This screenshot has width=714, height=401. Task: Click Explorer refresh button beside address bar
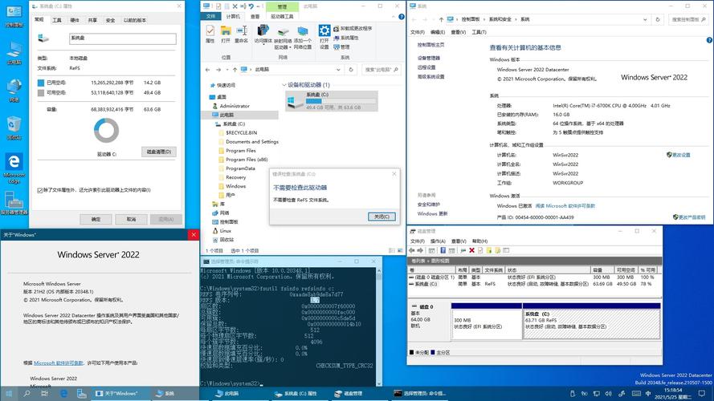click(351, 70)
